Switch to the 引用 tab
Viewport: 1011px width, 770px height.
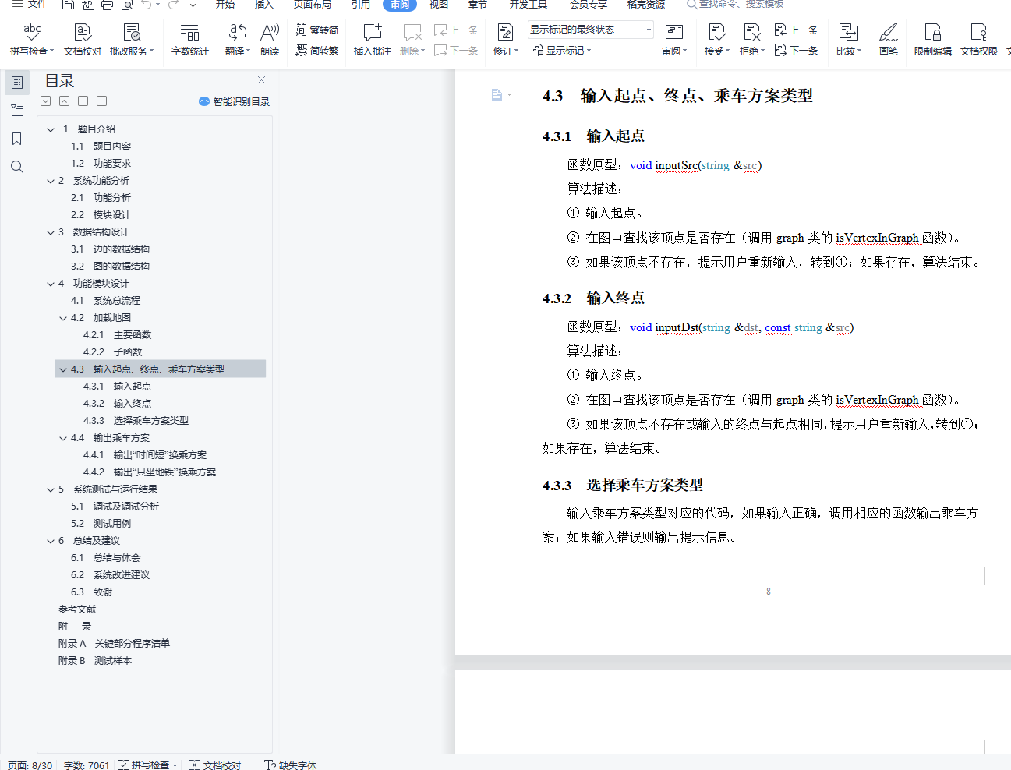click(361, 5)
